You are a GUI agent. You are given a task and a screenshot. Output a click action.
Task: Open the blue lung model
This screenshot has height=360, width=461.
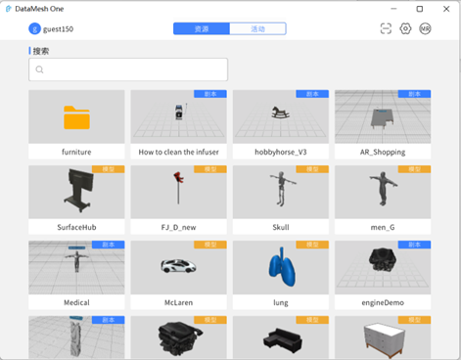coord(281,275)
